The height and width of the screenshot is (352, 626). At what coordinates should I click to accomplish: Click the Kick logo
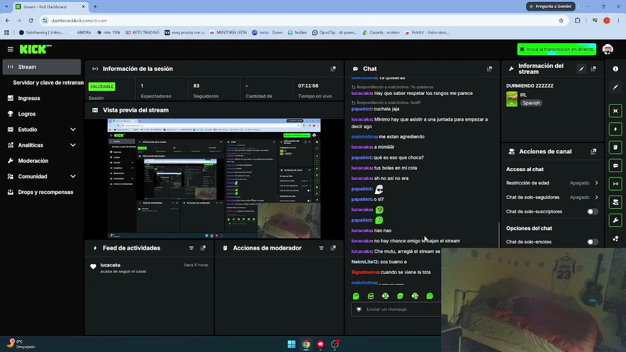35,49
